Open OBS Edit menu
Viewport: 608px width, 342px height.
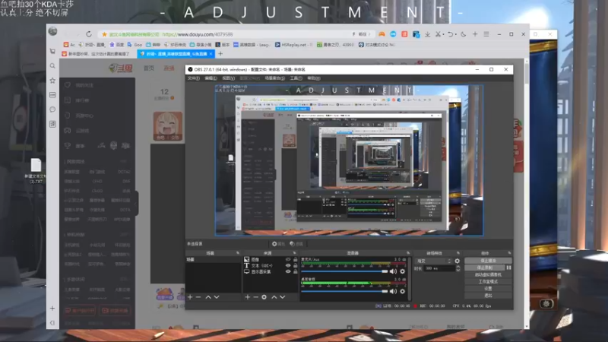(211, 78)
